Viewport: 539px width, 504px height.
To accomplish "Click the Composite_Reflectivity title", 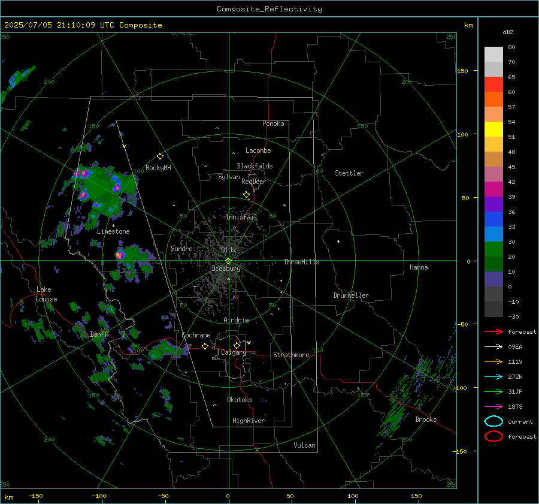I will [x=269, y=9].
